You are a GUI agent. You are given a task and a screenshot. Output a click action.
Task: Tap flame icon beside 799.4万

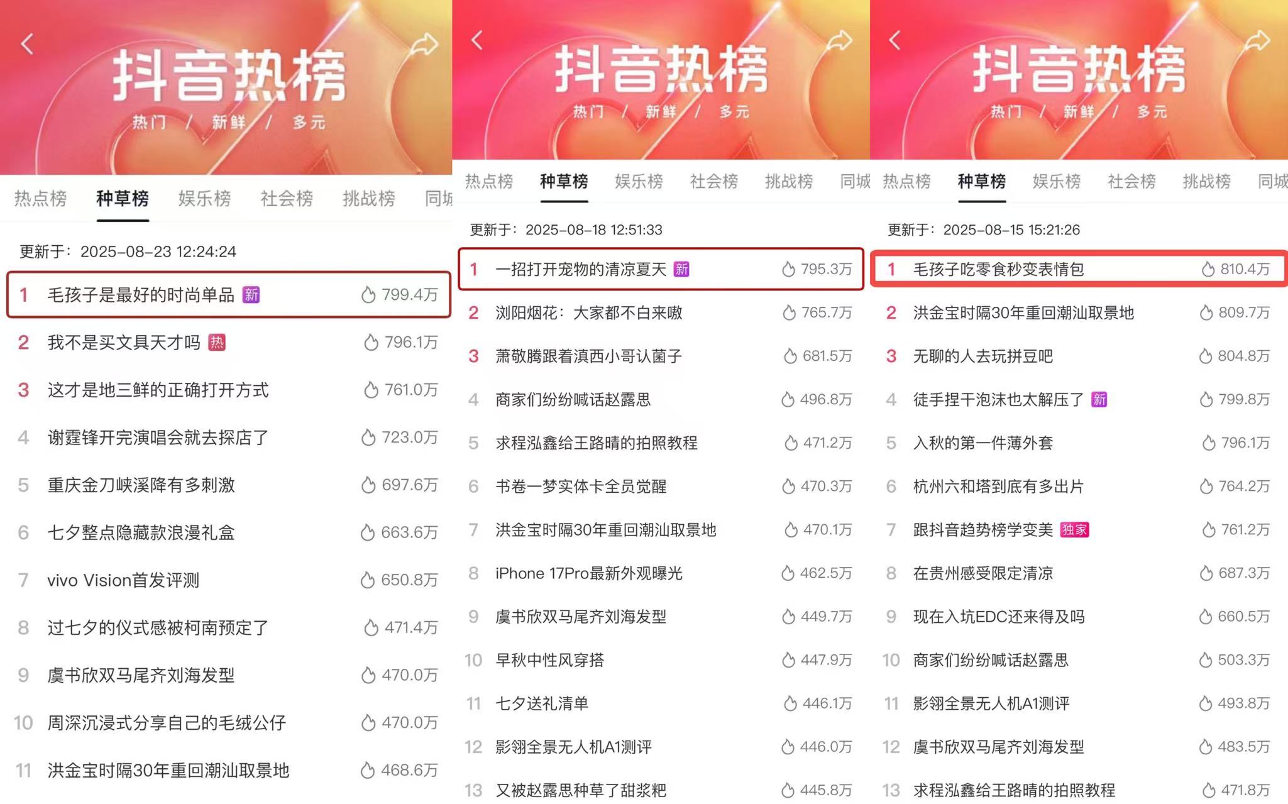click(x=368, y=295)
